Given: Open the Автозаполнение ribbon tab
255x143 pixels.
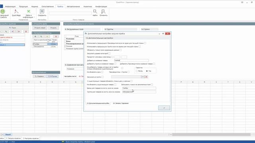Looking at the screenshot, I should pyautogui.click(x=73, y=6).
